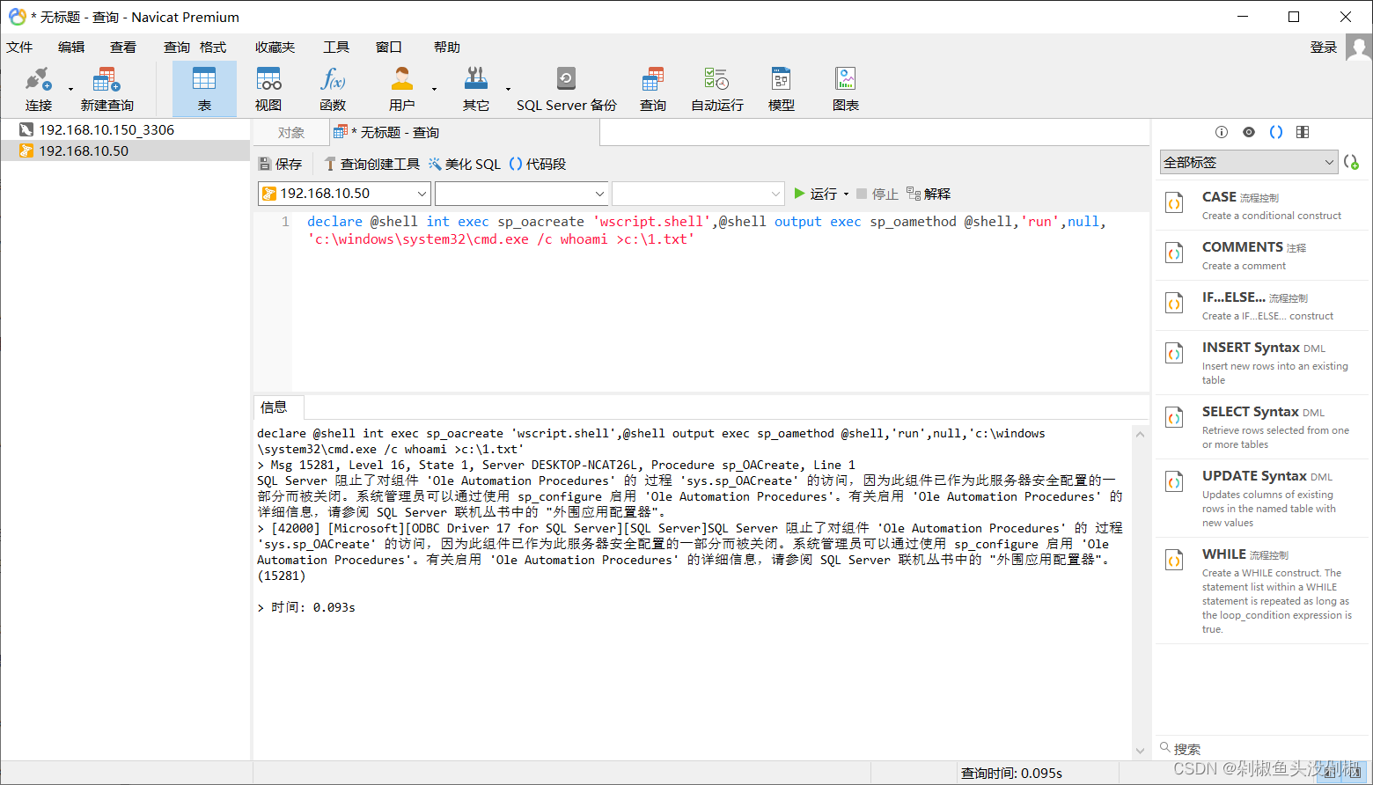Viewport: 1373px width, 785px height.
Task: Open the database selection dropdown
Action: (x=522, y=194)
